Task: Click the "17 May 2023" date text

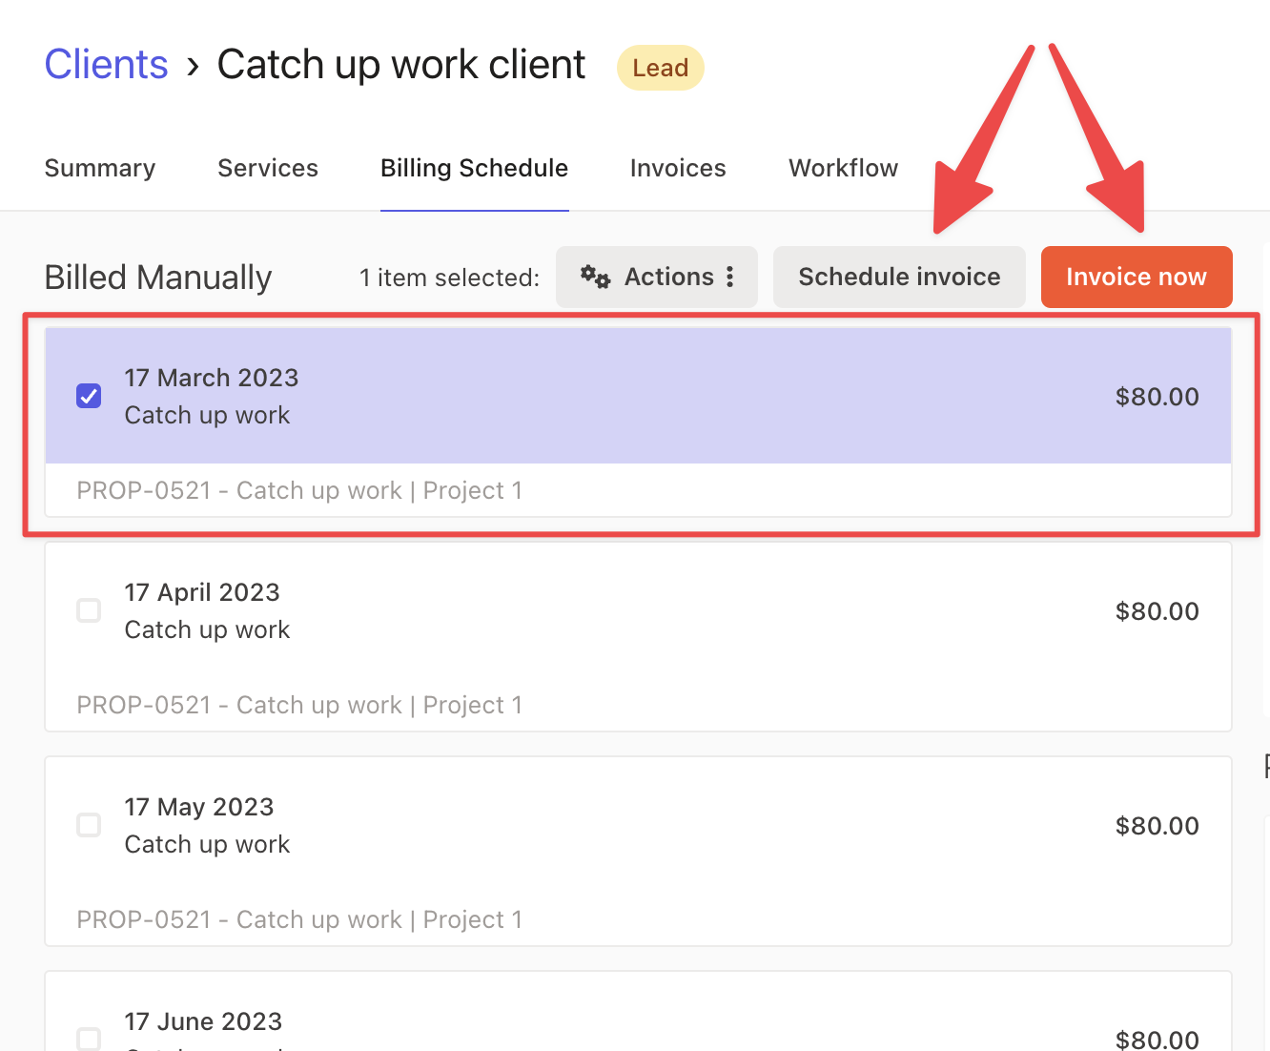Action: click(x=199, y=807)
